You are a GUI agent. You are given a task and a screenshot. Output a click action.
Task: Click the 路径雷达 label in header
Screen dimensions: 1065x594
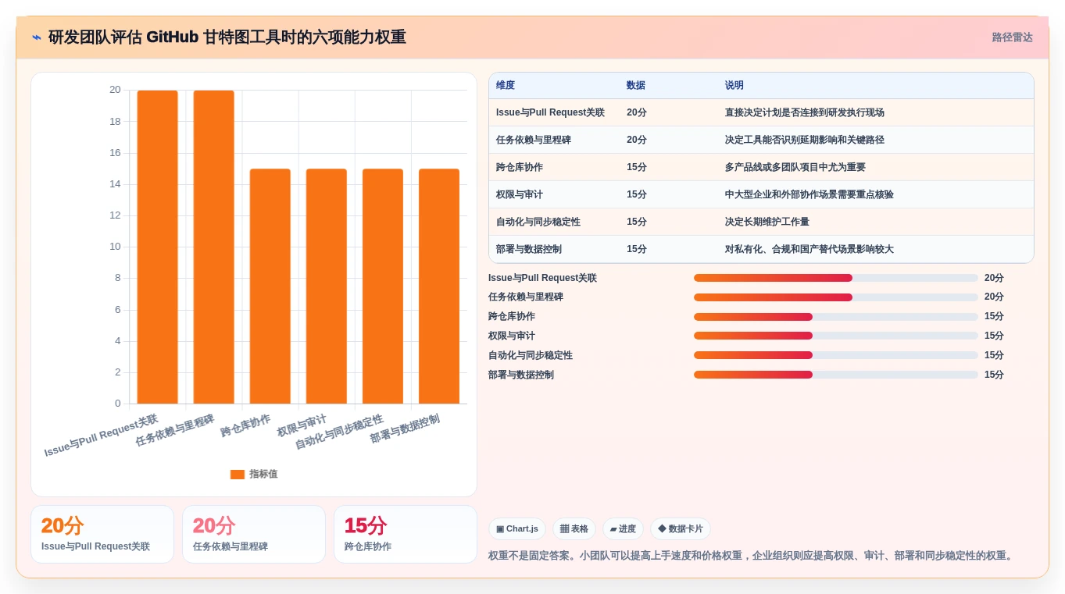[1012, 37]
